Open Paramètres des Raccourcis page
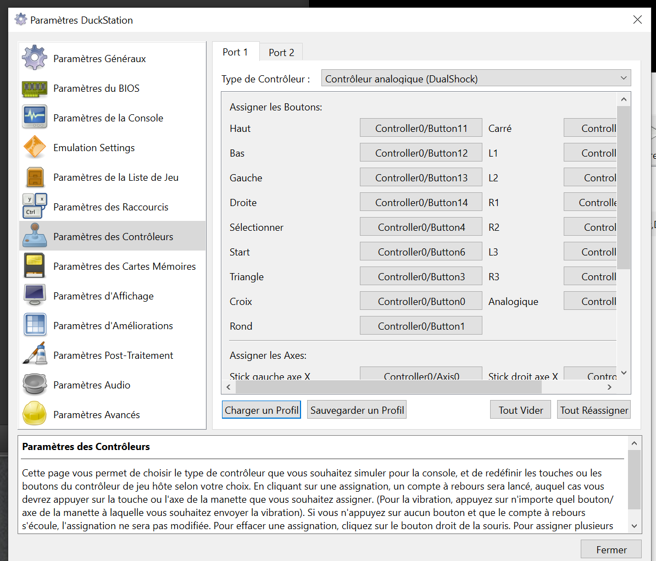The image size is (656, 561). point(112,206)
